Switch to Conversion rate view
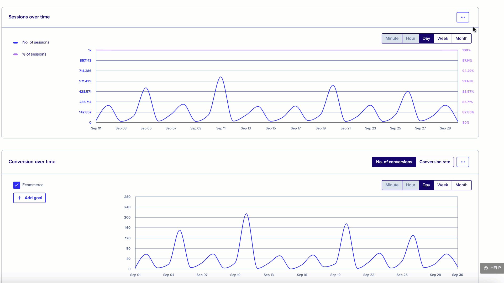 pyautogui.click(x=435, y=162)
